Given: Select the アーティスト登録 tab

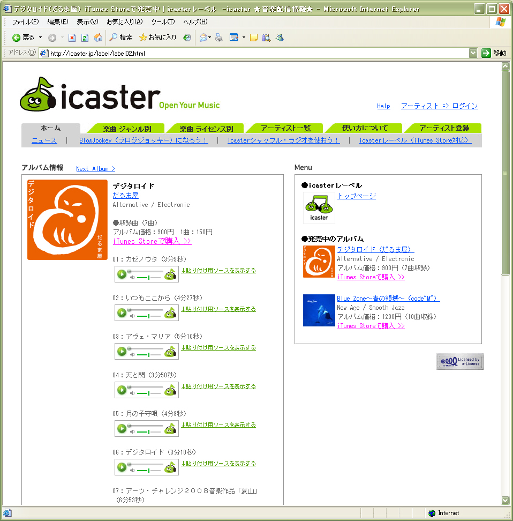Looking at the screenshot, I should click(x=444, y=128).
